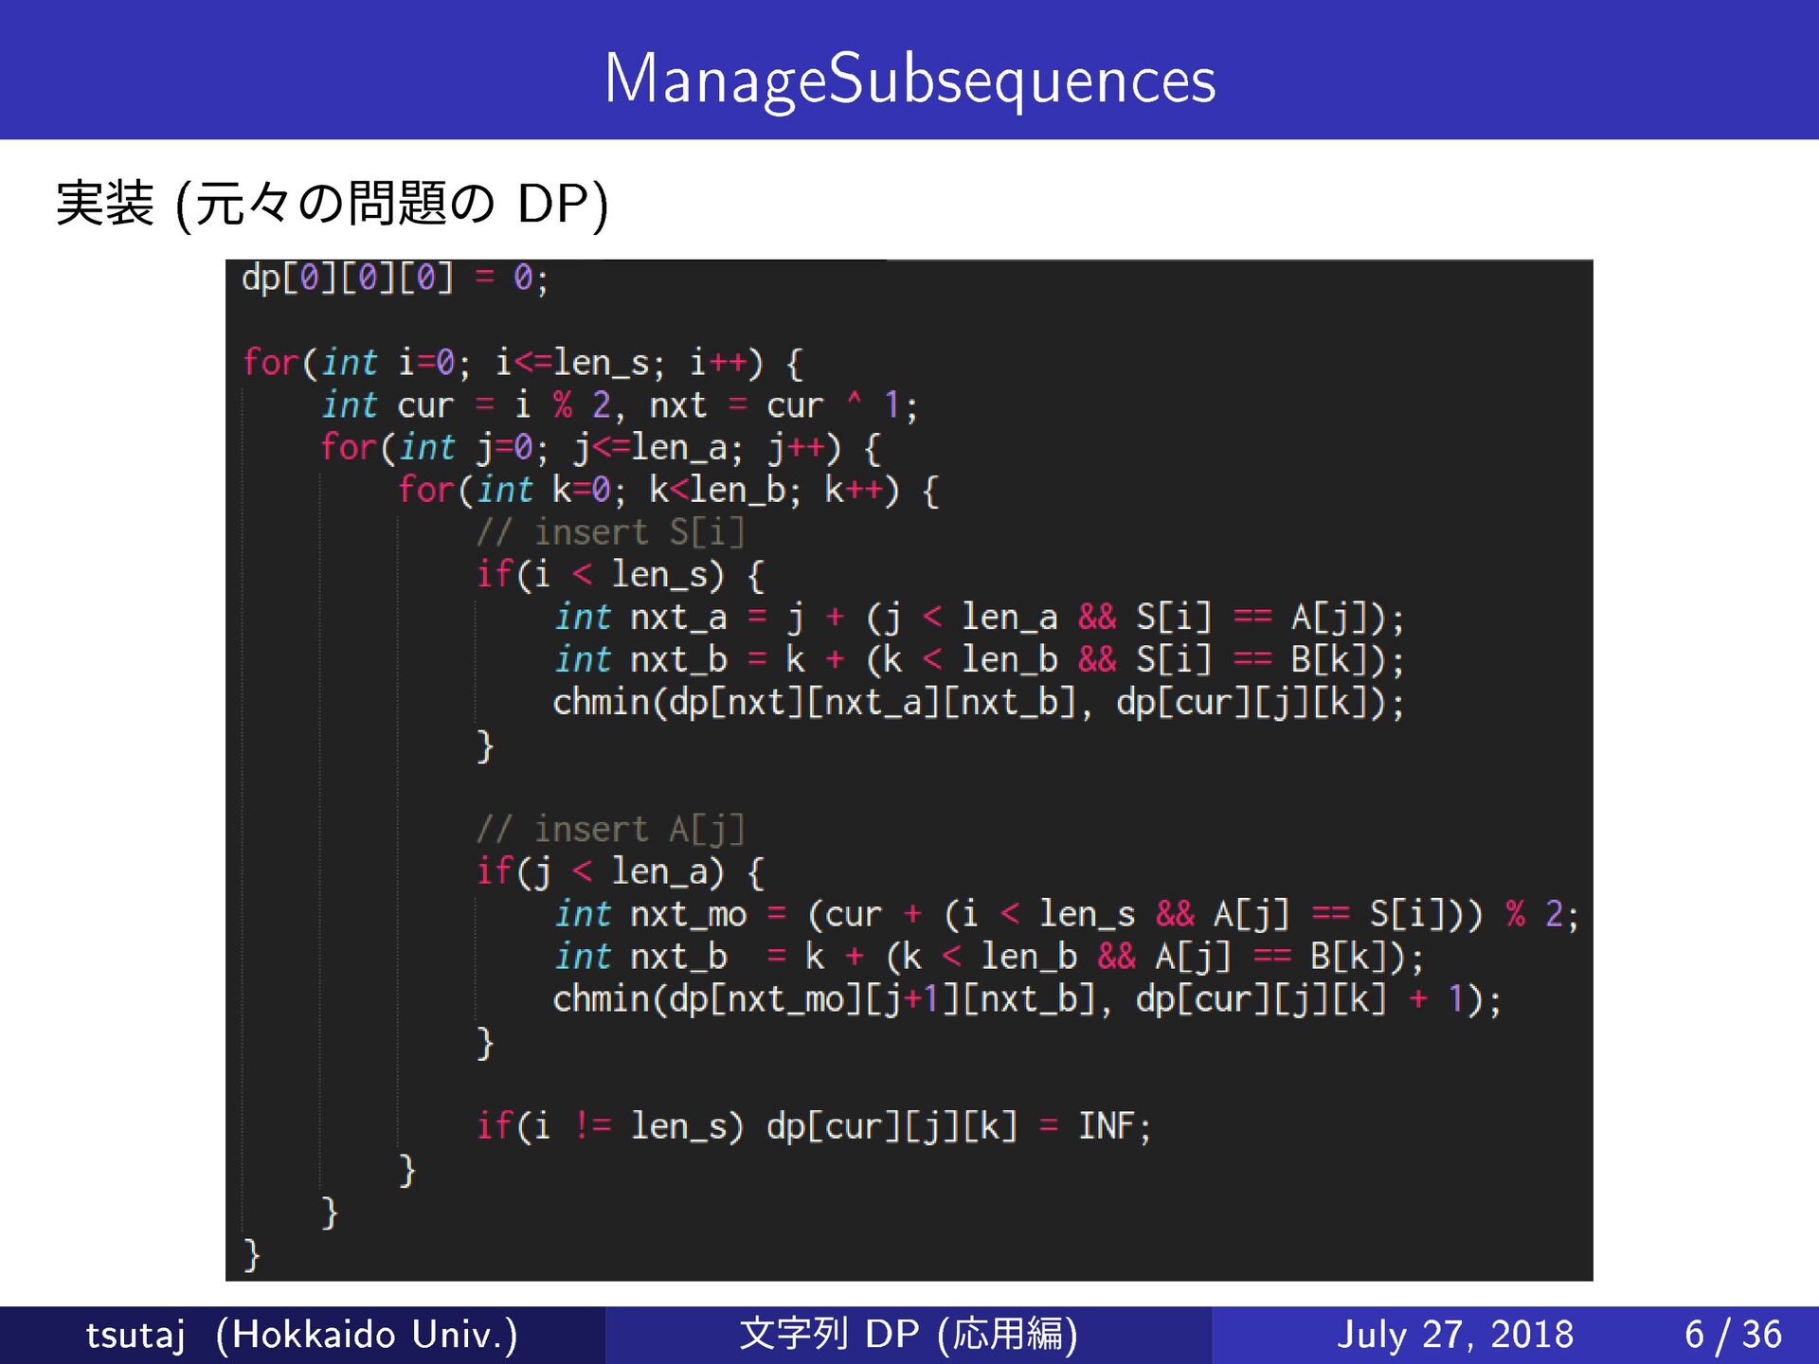Click the for loop over k line
Viewport: 1819px width, 1364px height.
[667, 490]
